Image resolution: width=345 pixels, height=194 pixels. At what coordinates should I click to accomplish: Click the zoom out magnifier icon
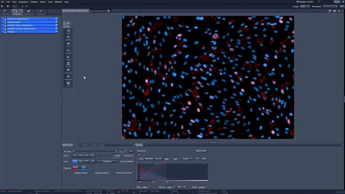tap(87, 155)
